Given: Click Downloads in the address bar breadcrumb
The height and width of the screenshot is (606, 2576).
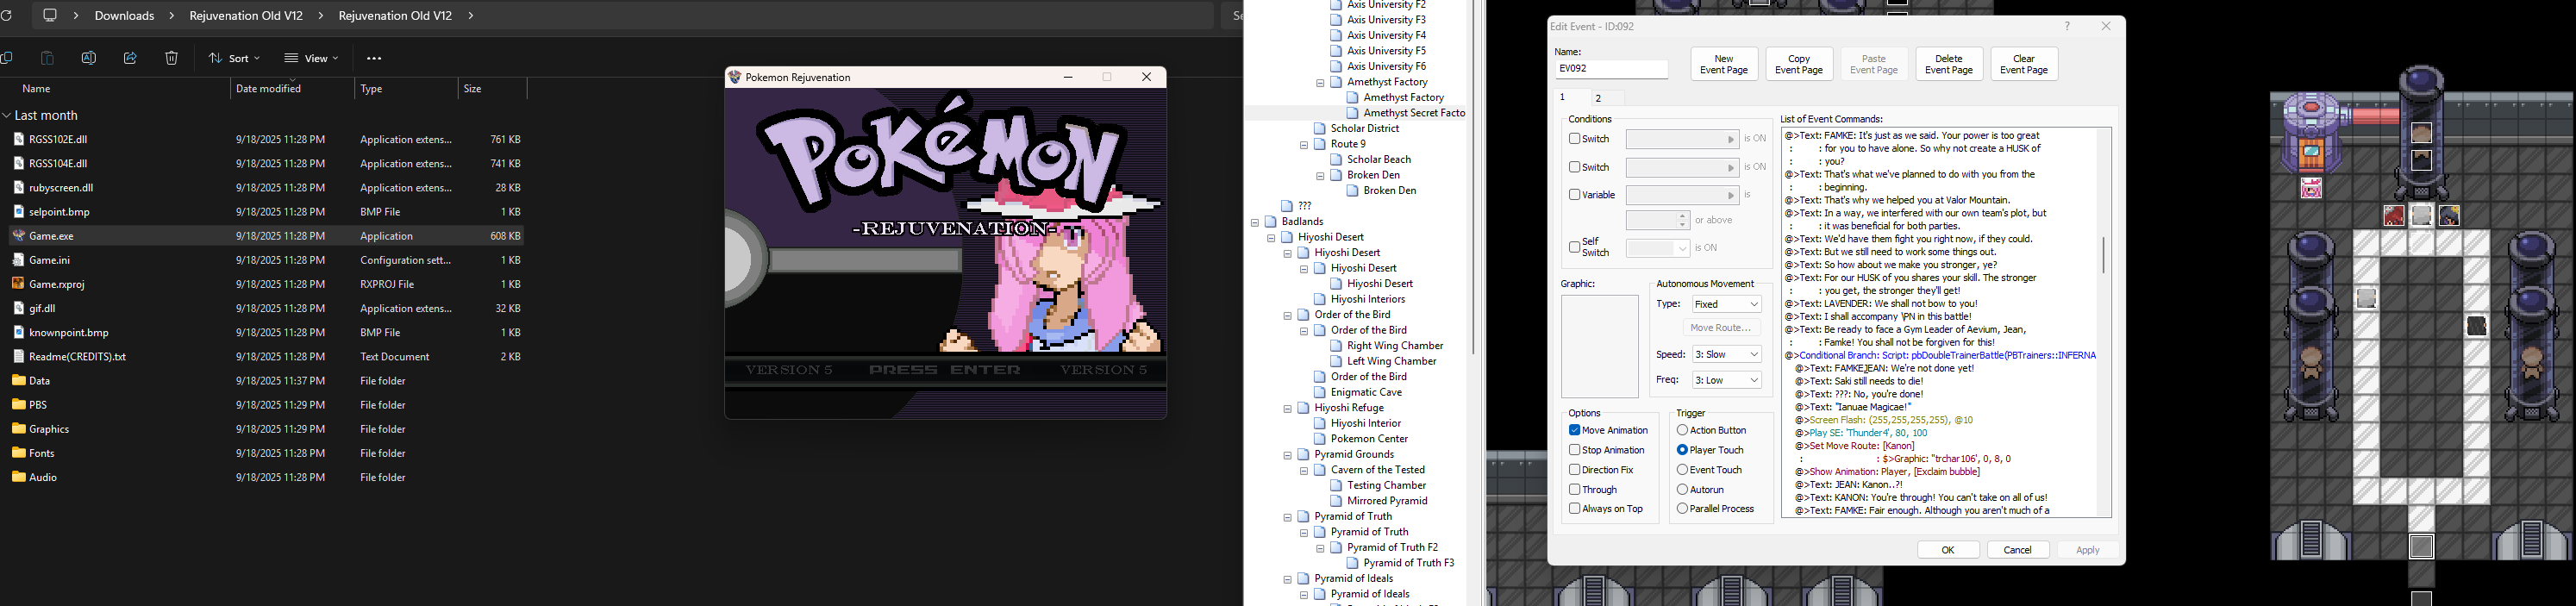Looking at the screenshot, I should coord(124,16).
